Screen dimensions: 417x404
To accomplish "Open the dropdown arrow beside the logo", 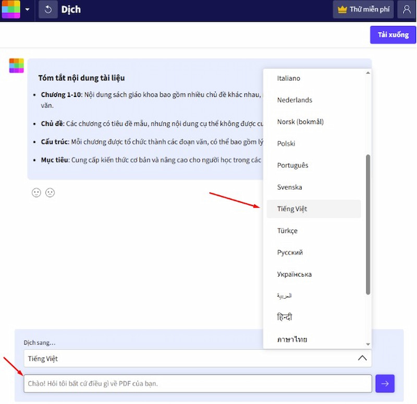I will coord(27,9).
